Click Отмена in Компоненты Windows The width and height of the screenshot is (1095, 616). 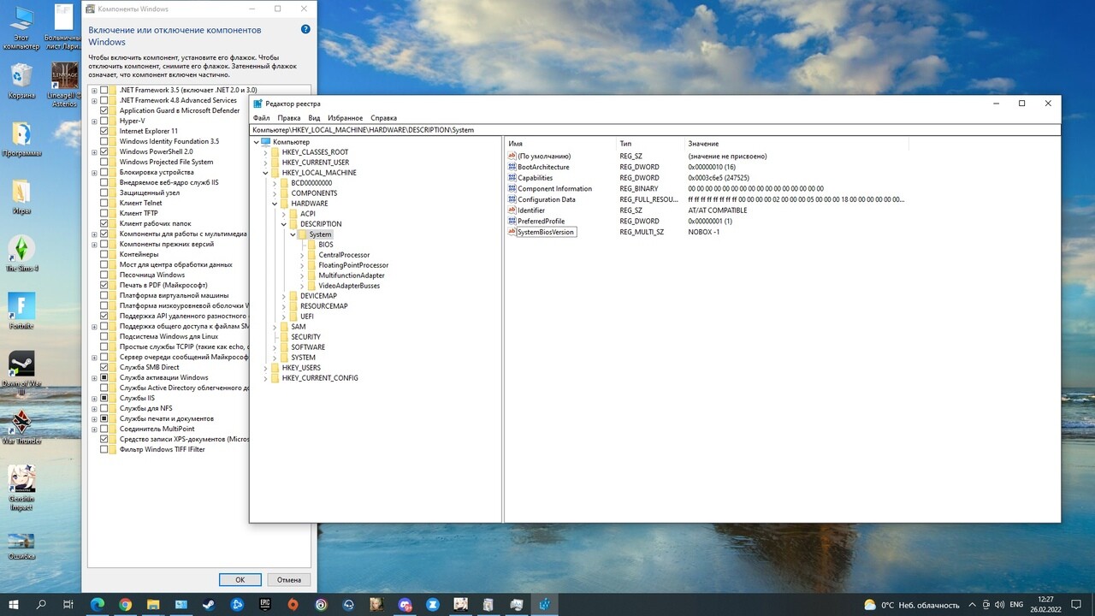coord(289,579)
